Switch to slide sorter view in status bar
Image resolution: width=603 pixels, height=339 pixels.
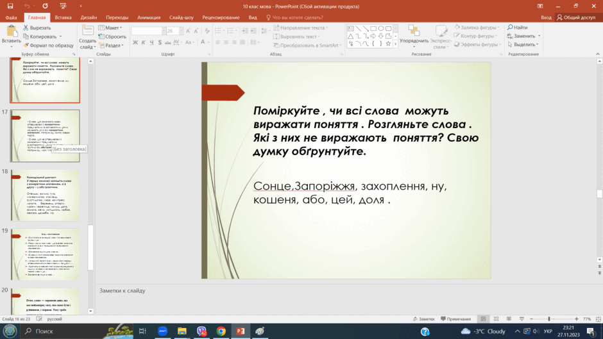tap(496, 319)
